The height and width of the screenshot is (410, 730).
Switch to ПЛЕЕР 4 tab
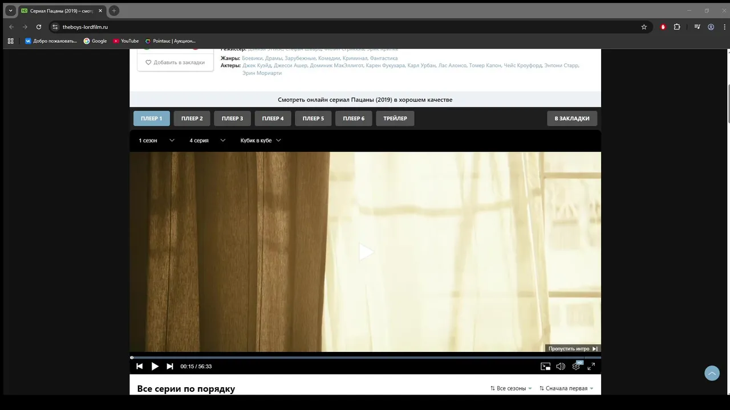point(273,118)
